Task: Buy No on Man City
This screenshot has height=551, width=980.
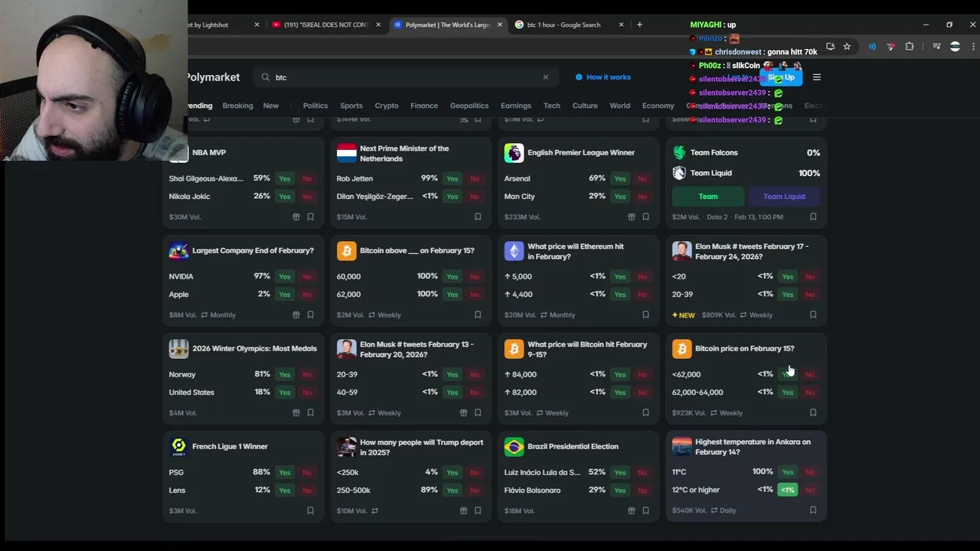Action: [x=642, y=196]
